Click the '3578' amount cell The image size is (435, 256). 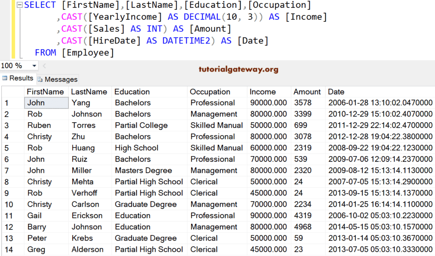[308, 103]
